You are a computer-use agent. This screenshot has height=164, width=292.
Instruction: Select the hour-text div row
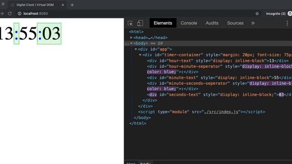pyautogui.click(x=208, y=61)
